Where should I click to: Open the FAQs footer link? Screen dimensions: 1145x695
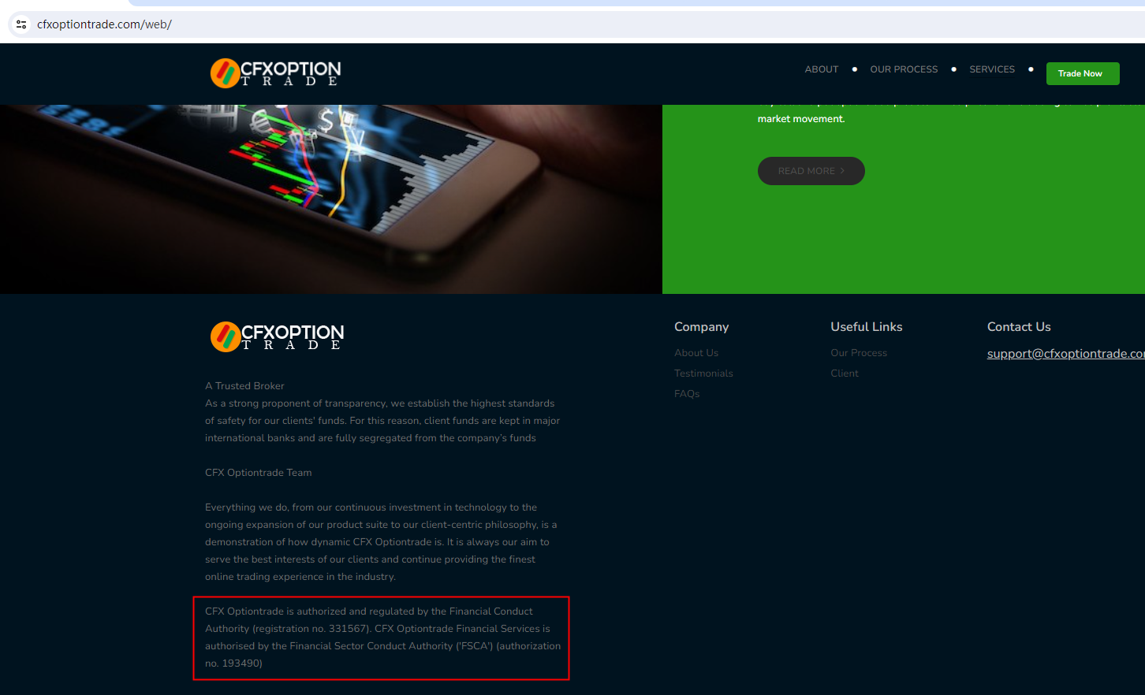point(687,394)
